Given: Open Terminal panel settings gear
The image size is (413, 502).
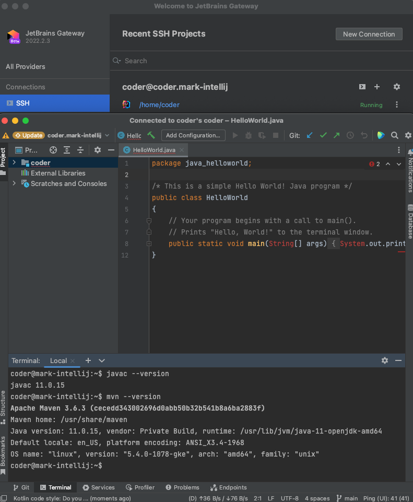Looking at the screenshot, I should [x=385, y=360].
